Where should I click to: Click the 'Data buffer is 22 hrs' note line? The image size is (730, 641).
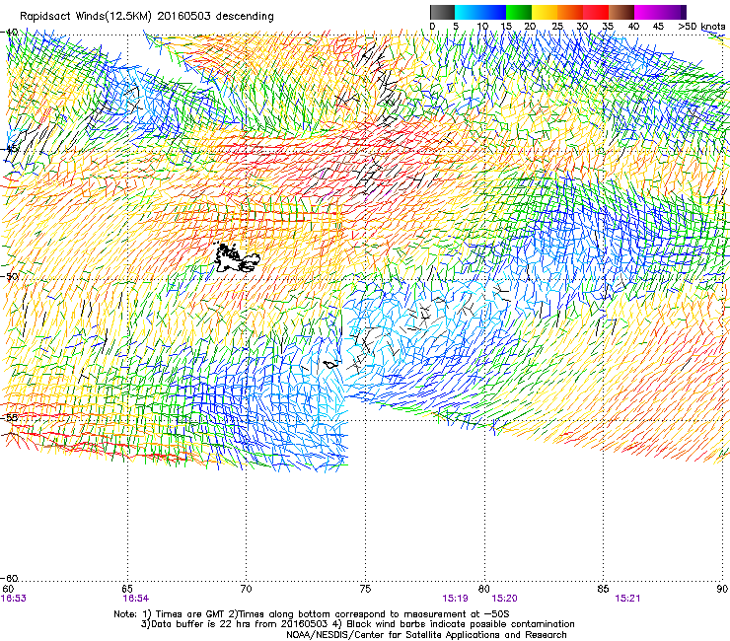[357, 624]
